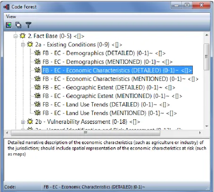Click the code description text pane
This screenshot has width=214, height=192.
(x=107, y=160)
